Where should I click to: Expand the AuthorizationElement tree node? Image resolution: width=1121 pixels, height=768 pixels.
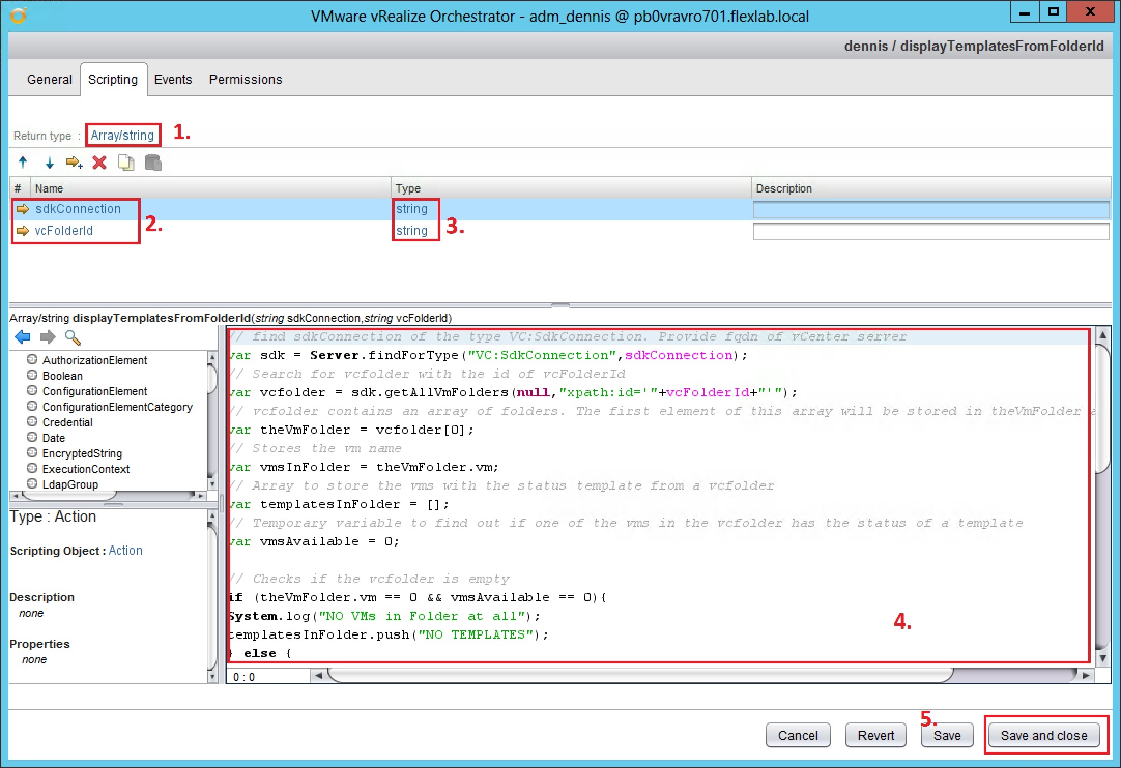pyautogui.click(x=32, y=360)
